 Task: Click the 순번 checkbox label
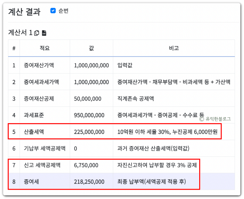point(63,11)
